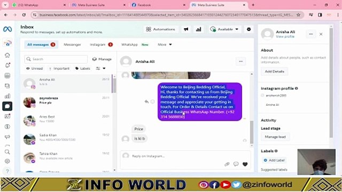Click the Manage button

102,59
